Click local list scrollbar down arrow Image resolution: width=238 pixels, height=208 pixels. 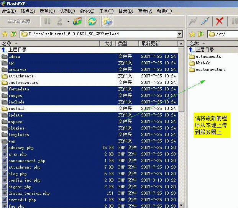pos(181,205)
